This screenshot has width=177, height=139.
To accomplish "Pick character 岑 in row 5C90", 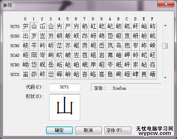I will [34, 46].
